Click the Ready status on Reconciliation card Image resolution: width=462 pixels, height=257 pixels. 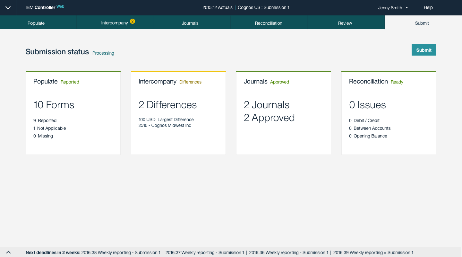tap(397, 82)
